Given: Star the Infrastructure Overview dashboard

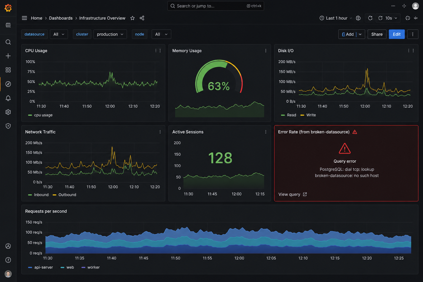Looking at the screenshot, I should click(x=132, y=18).
